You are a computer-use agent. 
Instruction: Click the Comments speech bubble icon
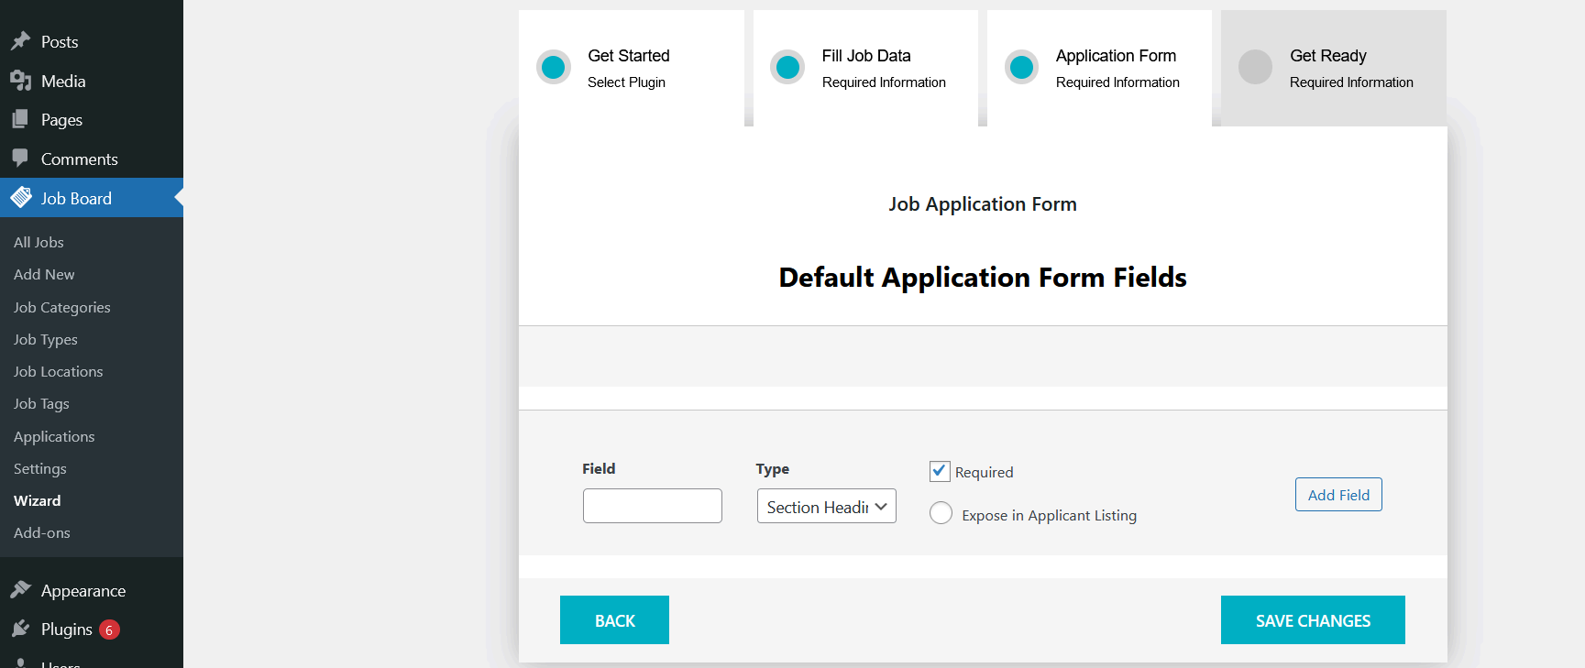20,159
